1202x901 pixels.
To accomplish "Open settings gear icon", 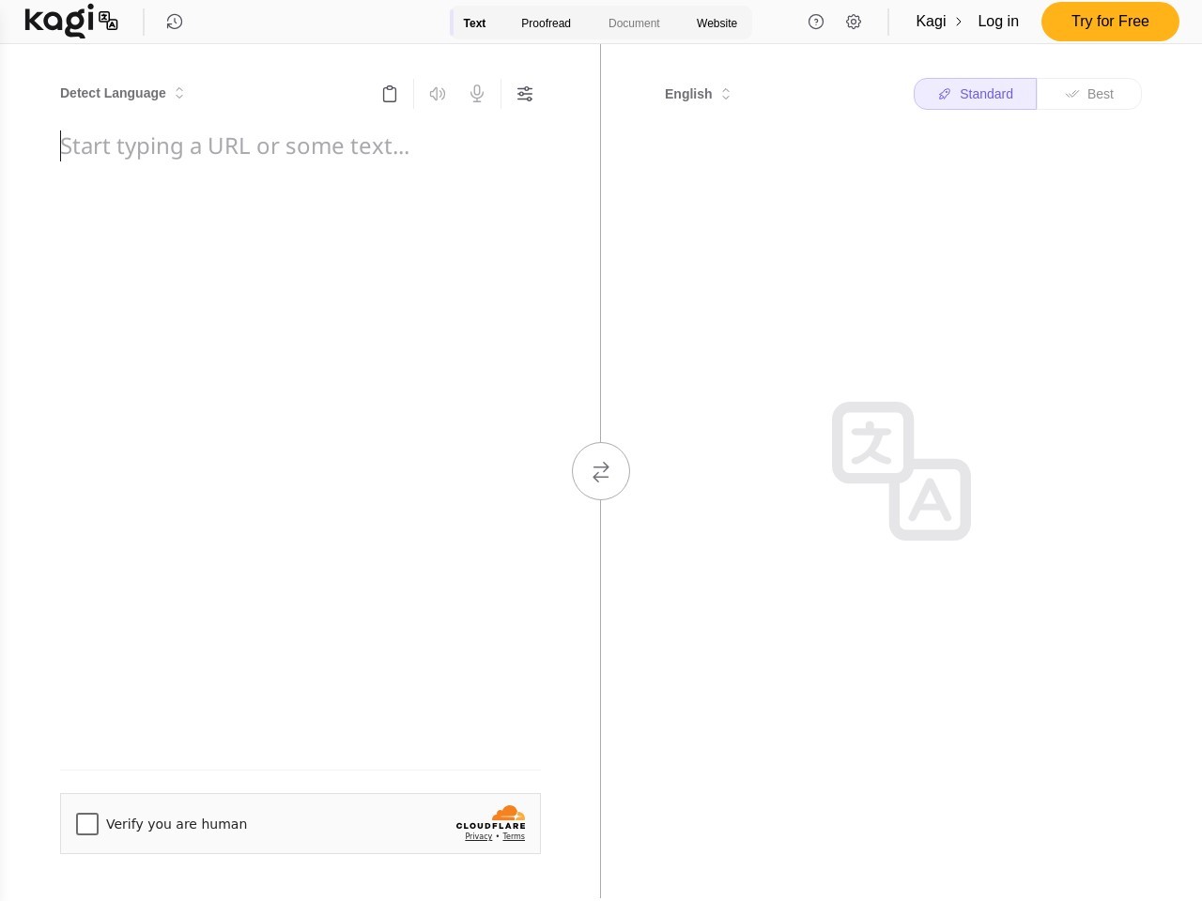I will point(854,22).
